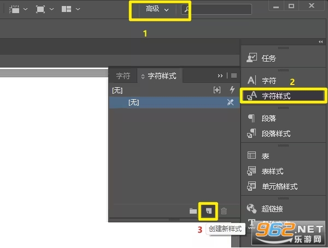Click the panel cycle arrows beside 字符样式 tab
The width and height of the screenshot is (328, 248).
point(143,76)
